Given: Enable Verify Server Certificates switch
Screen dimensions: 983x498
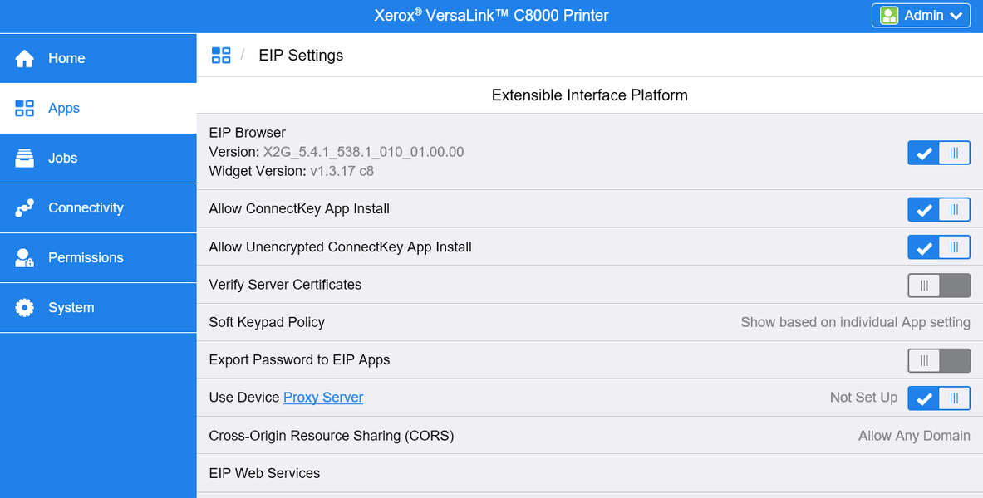Looking at the screenshot, I should [938, 285].
